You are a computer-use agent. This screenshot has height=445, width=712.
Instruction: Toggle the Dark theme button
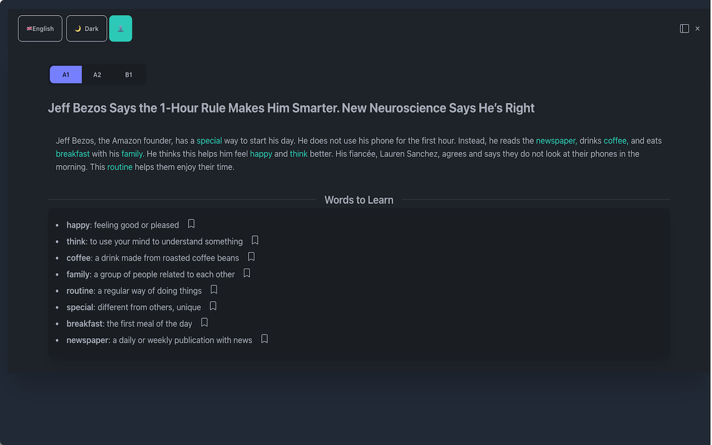(x=87, y=28)
